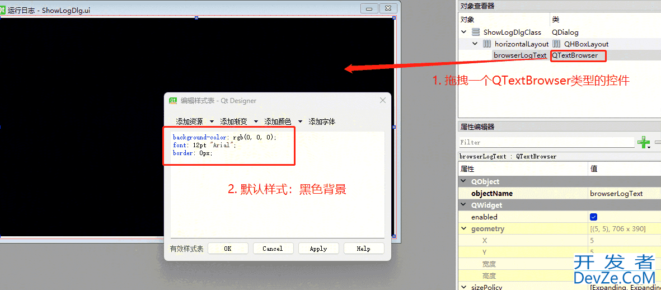
Task: Collapse the horizontalLayout tree node
Action: [x=475, y=44]
